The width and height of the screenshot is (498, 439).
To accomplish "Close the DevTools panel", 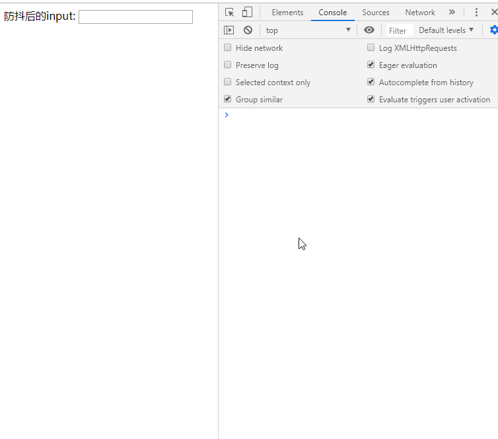I will point(494,13).
